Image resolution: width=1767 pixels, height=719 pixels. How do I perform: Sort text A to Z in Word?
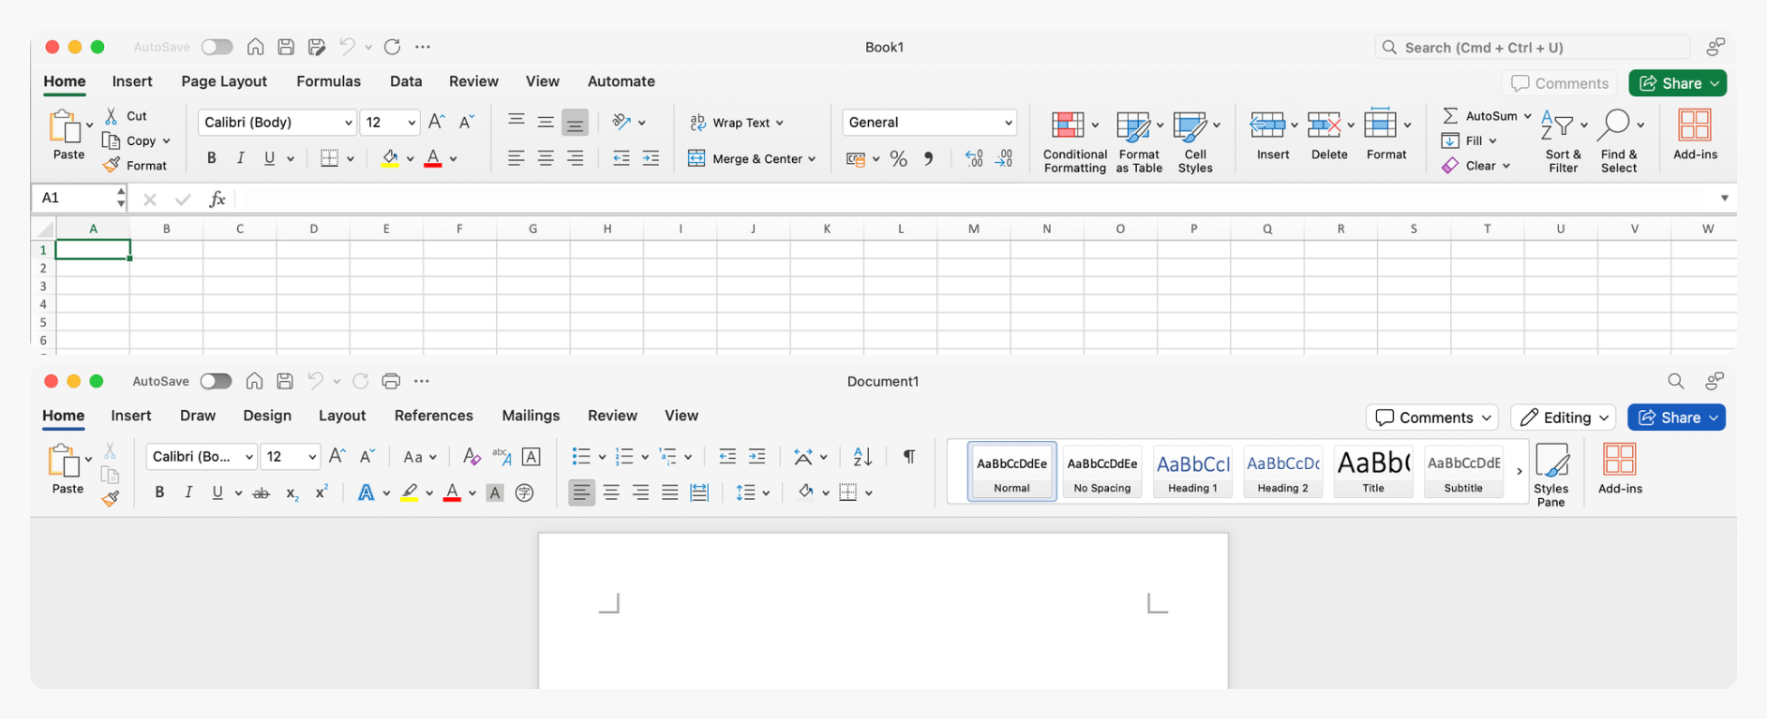[x=862, y=456]
